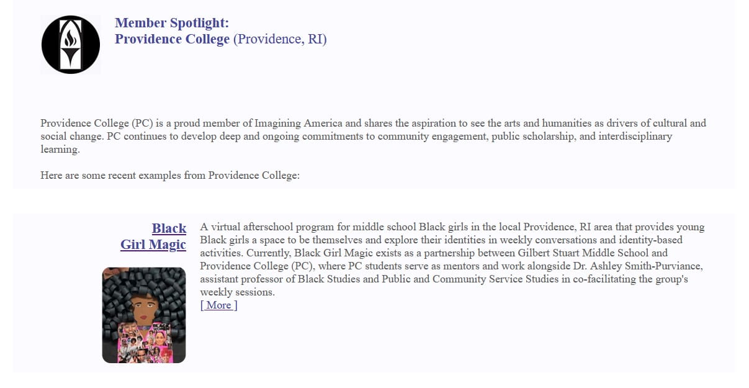
Task: Click the (Providence, RI) location text
Action: point(280,39)
